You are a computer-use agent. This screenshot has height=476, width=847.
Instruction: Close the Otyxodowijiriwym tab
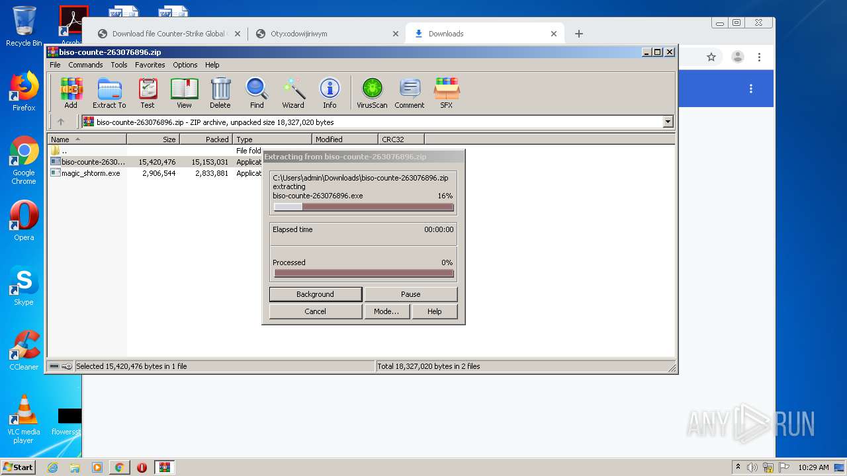[x=396, y=34]
